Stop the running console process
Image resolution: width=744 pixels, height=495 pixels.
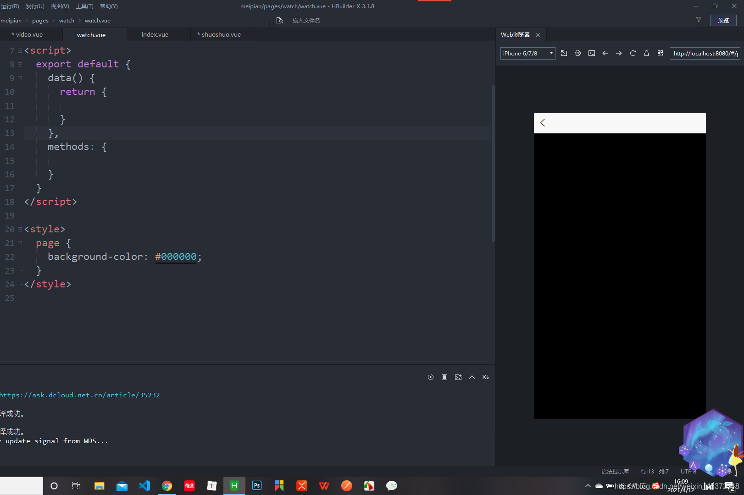444,377
